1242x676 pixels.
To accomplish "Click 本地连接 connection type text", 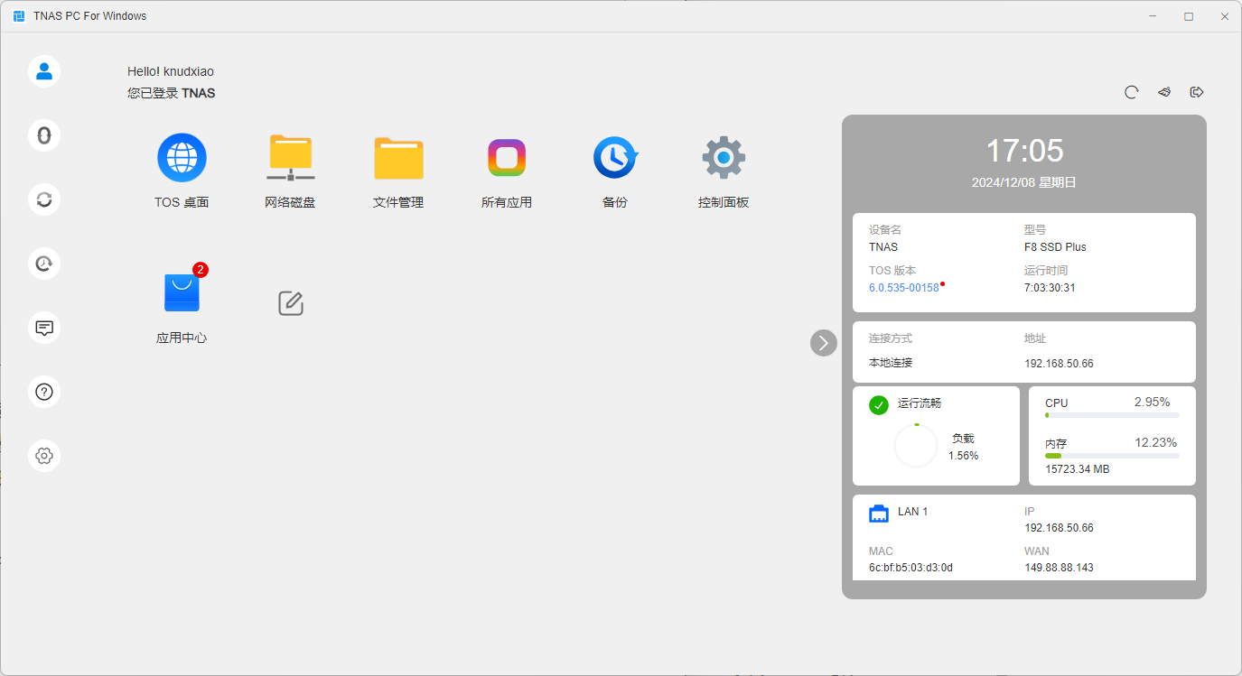I will (891, 363).
